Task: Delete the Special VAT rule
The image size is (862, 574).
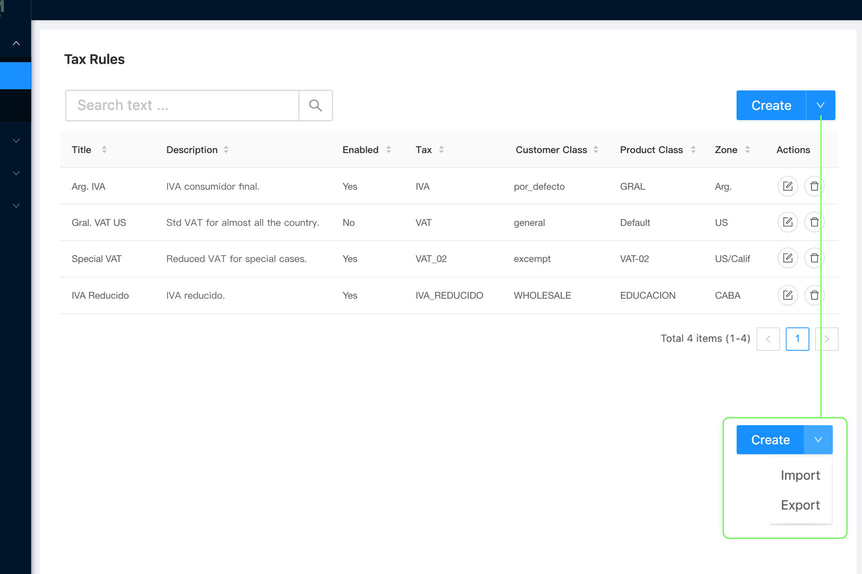Action: coord(814,258)
